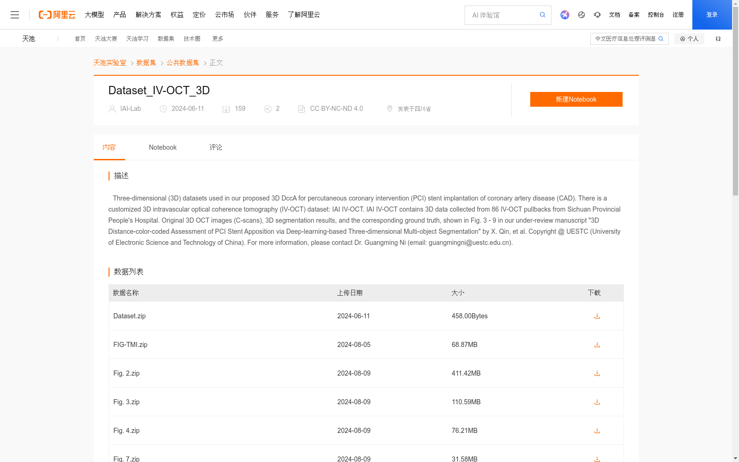Click the clock icon beside 2024-06-11

tap(164, 109)
